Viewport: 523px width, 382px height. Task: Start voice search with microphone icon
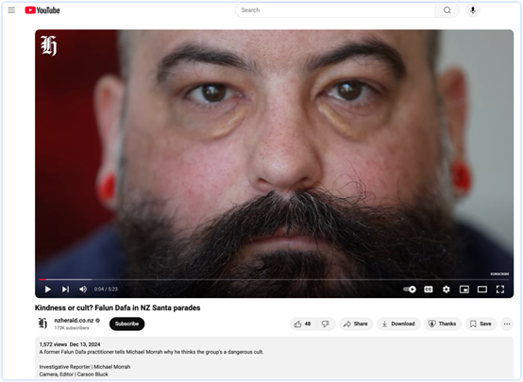pos(473,10)
